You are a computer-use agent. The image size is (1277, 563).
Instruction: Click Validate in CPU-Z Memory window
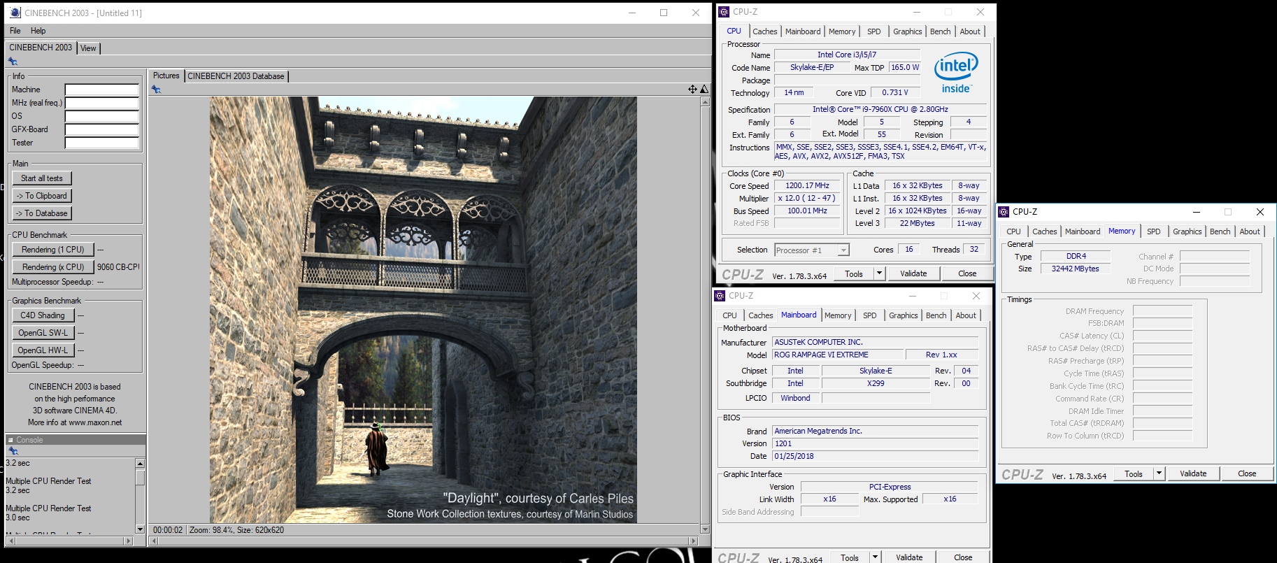pyautogui.click(x=1193, y=473)
